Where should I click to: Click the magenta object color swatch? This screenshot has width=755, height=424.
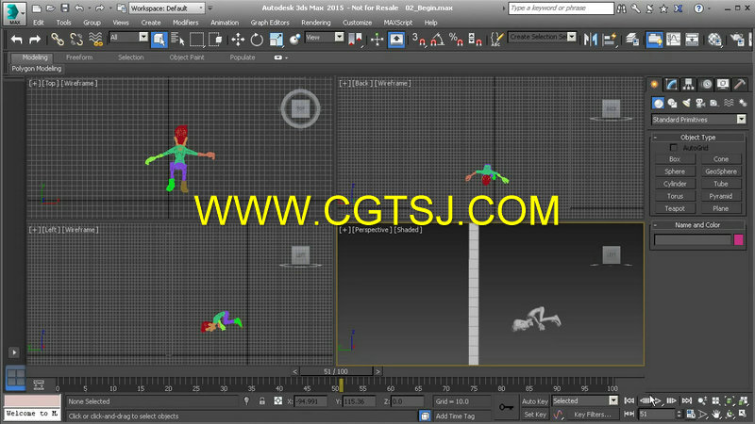click(739, 239)
